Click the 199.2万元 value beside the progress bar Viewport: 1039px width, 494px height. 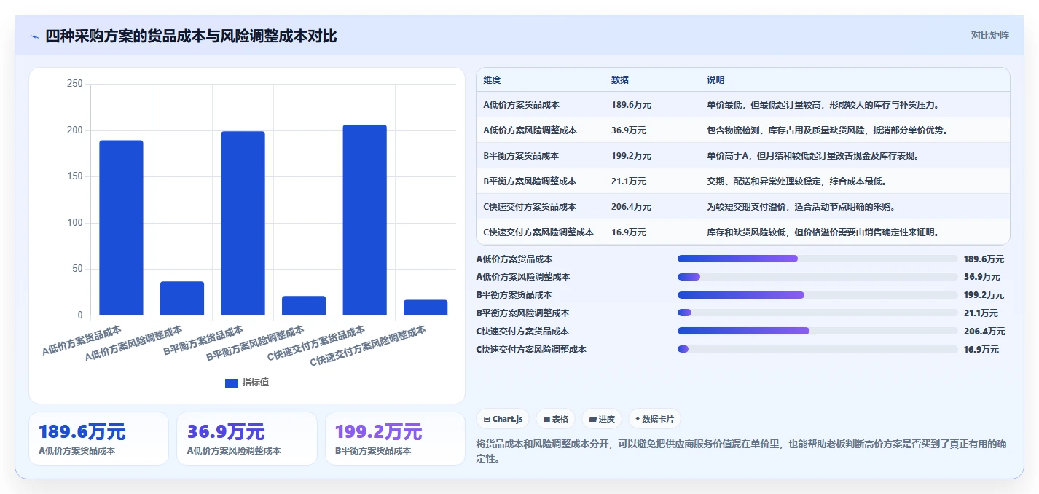tap(984, 295)
